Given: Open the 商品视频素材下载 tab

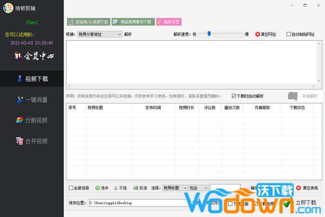Looking at the screenshot, I should click(133, 22).
